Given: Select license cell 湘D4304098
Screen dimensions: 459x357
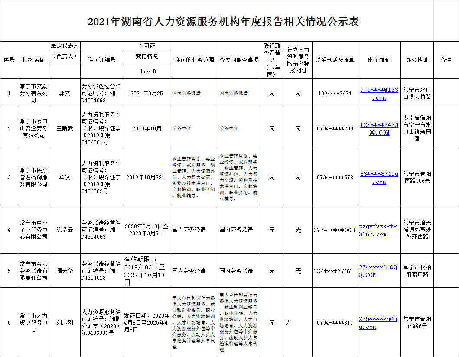Looking at the screenshot, I should (x=101, y=93).
